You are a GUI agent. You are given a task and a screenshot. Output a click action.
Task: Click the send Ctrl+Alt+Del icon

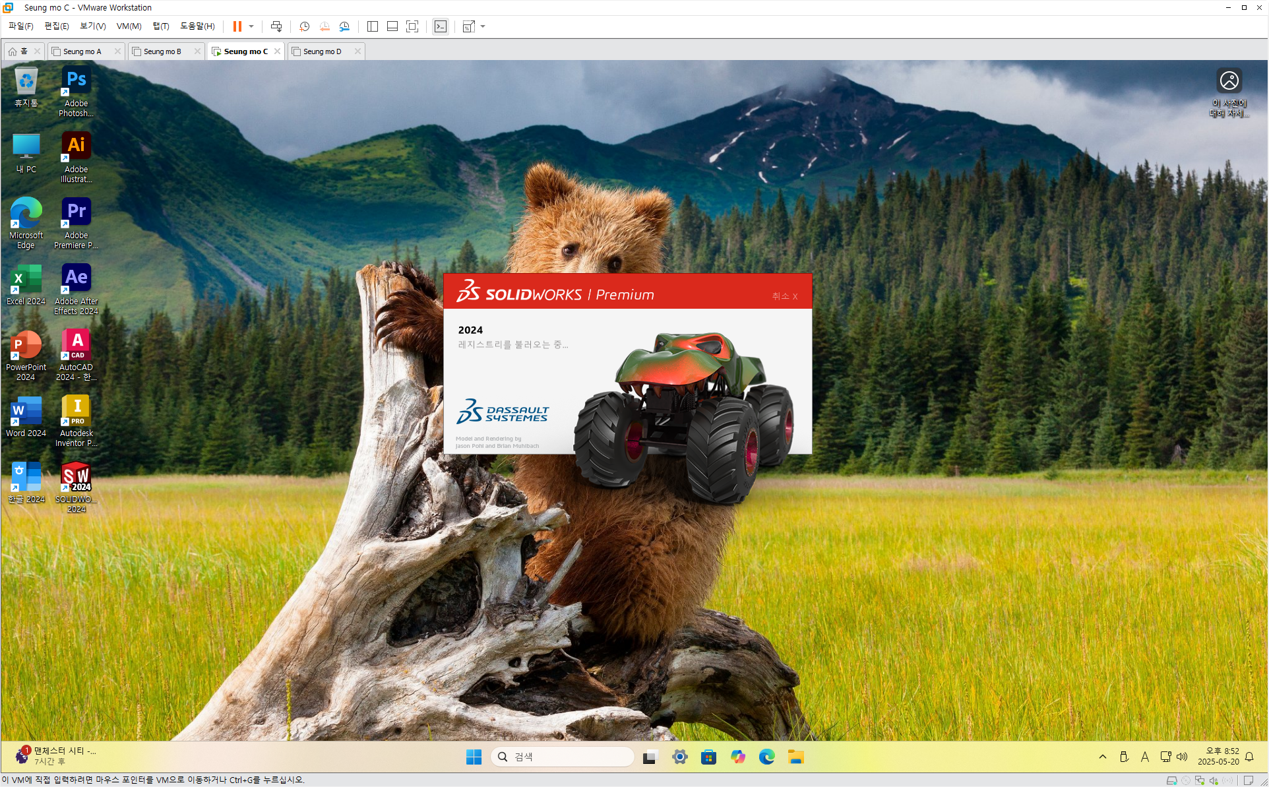[x=276, y=26]
